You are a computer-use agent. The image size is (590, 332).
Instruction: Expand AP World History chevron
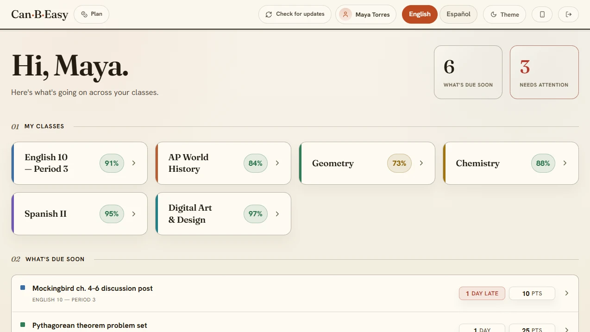coord(277,163)
